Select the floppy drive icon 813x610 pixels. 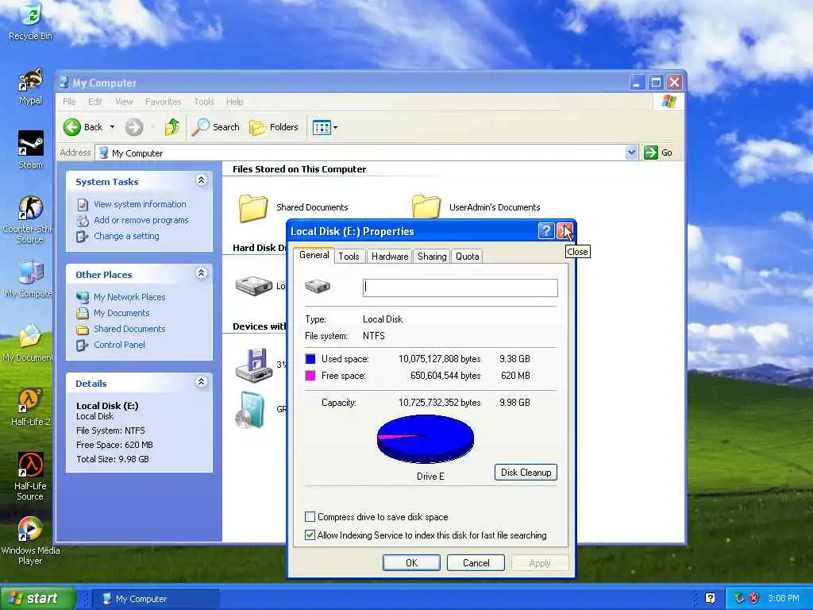(253, 365)
